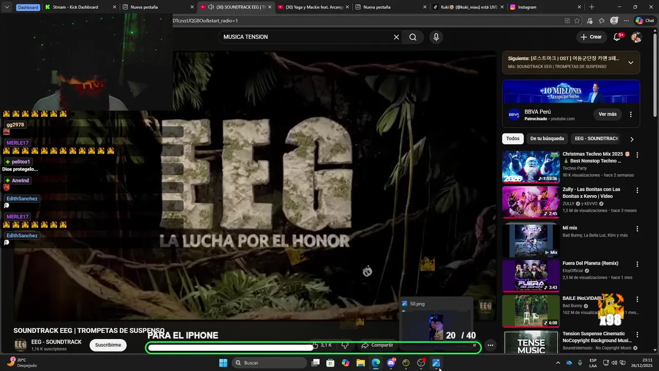Image resolution: width=659 pixels, height=371 pixels.
Task: Open Fuera Del Planeta (Remix) title
Action: (x=590, y=263)
